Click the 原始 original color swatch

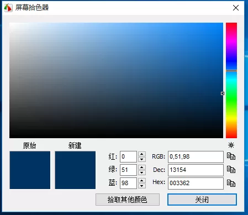point(30,170)
